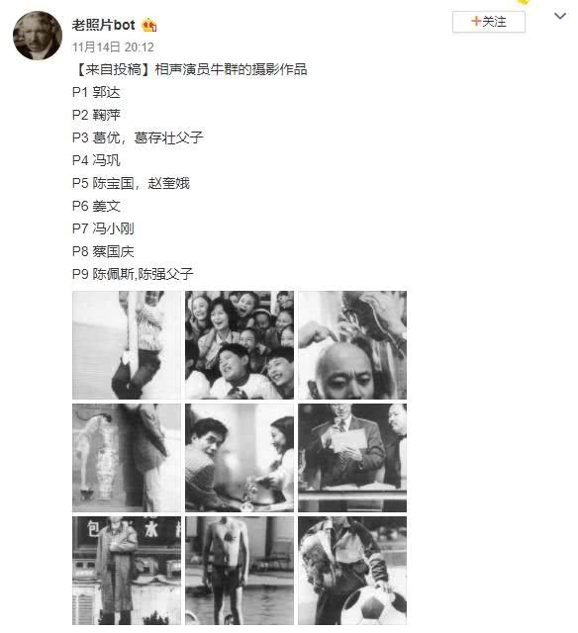Click the crown badge beside 老照片bot

(x=148, y=26)
